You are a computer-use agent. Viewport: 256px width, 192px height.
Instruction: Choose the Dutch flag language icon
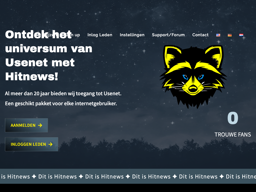click(241, 35)
